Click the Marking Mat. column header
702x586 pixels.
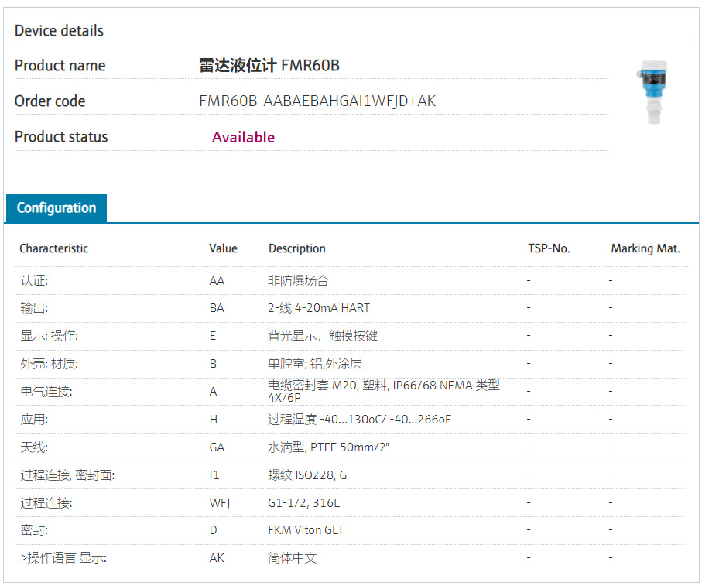(645, 248)
